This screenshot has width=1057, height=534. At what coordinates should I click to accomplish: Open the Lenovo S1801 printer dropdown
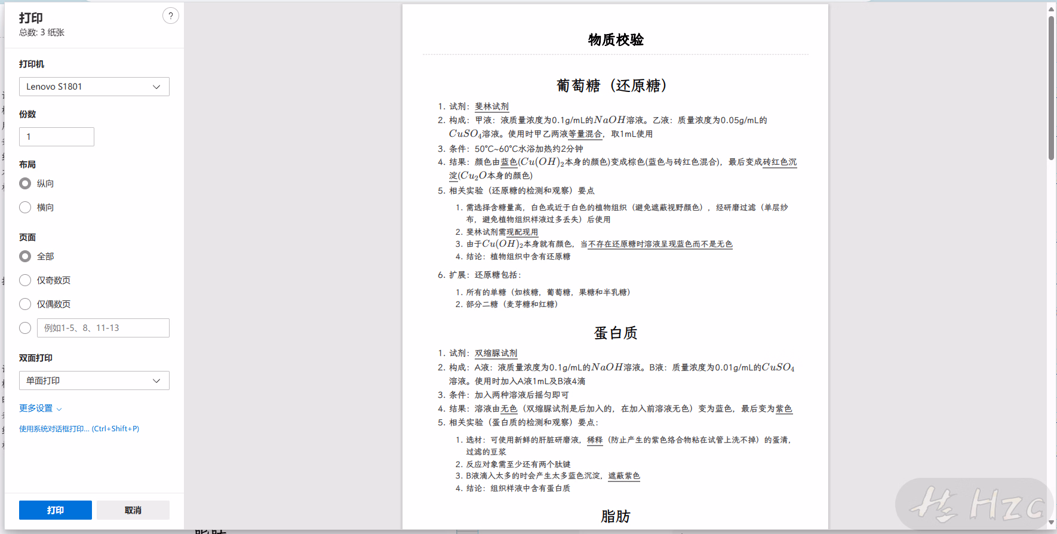(94, 87)
